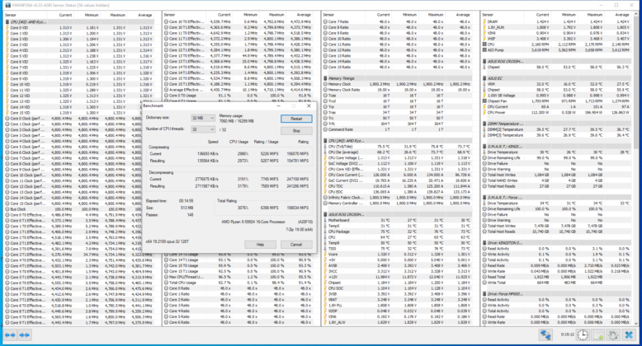Select the CPU Die (average) row

(398, 152)
